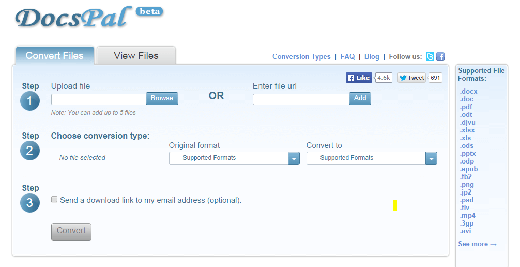520x267 pixels.
Task: Open the .avi format link
Action: point(465,231)
